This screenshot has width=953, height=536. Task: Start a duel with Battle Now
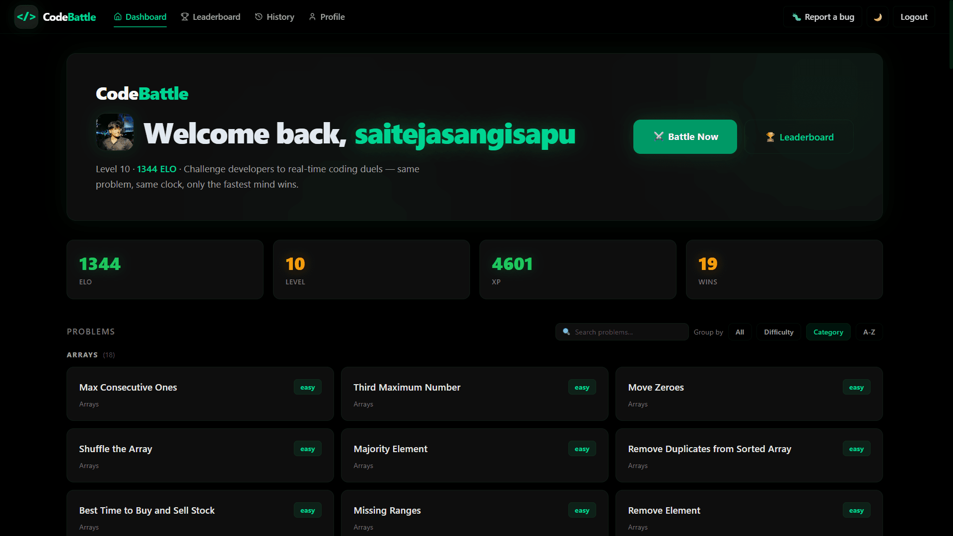(685, 136)
